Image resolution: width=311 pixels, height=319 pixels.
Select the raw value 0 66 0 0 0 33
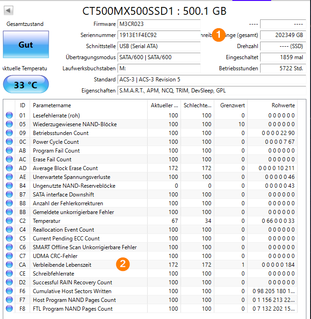click(x=278, y=221)
